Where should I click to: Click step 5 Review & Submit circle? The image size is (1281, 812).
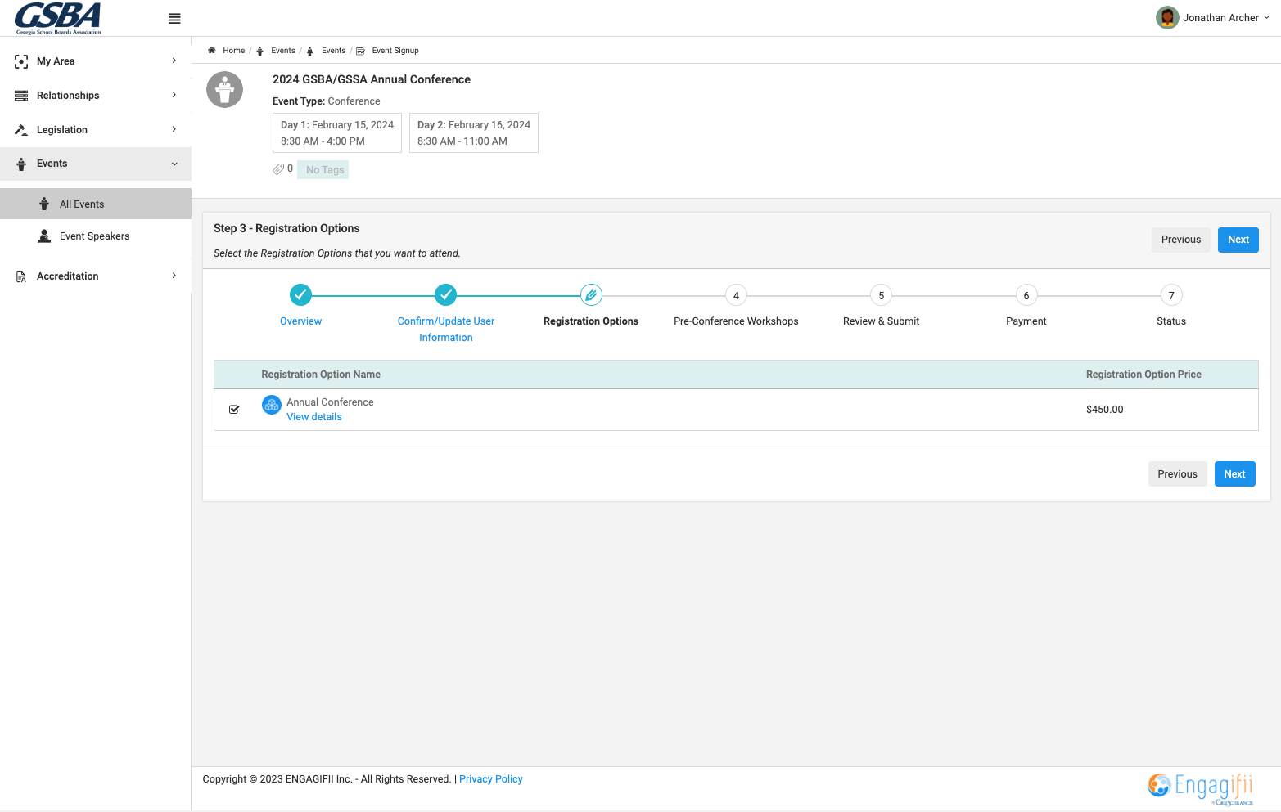click(881, 295)
